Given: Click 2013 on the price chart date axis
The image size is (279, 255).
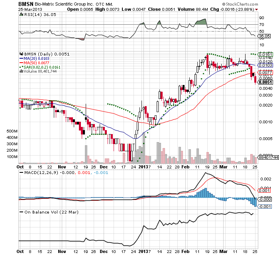Looking at the screenshot, I should coord(143,167).
